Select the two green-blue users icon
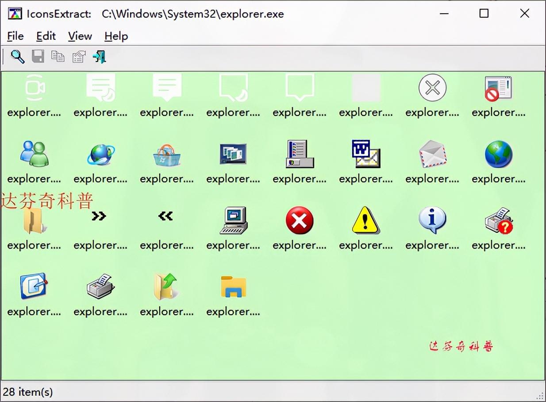Viewport: 546px width, 402px height. (x=34, y=154)
